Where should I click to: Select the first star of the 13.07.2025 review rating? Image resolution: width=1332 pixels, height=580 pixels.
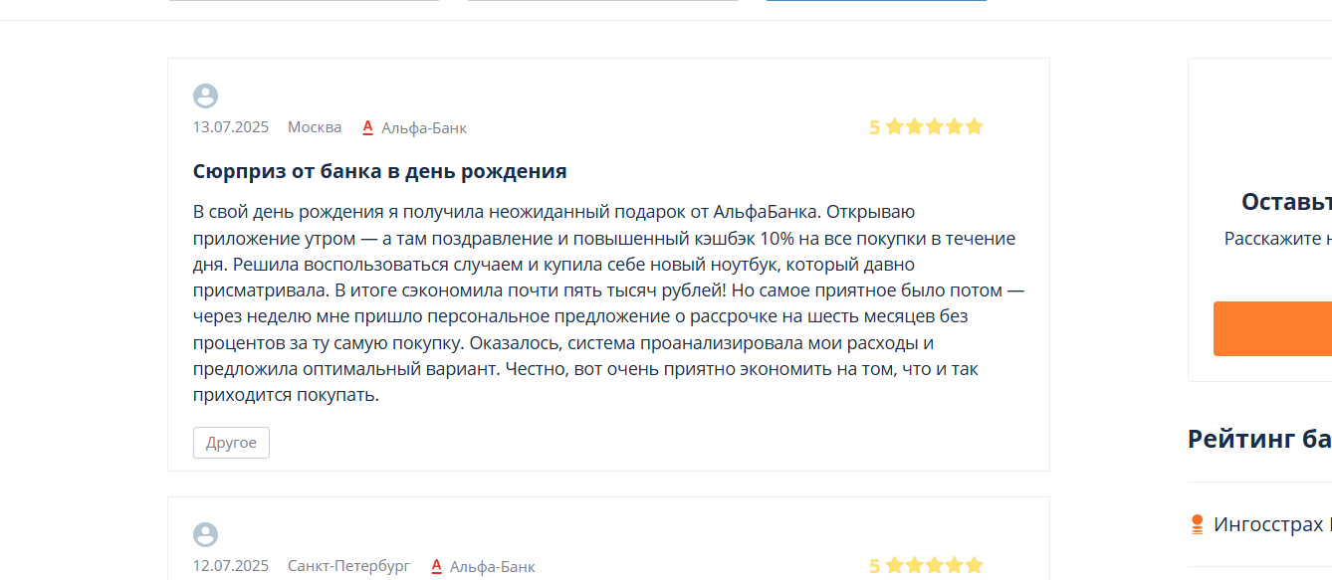[x=894, y=126]
